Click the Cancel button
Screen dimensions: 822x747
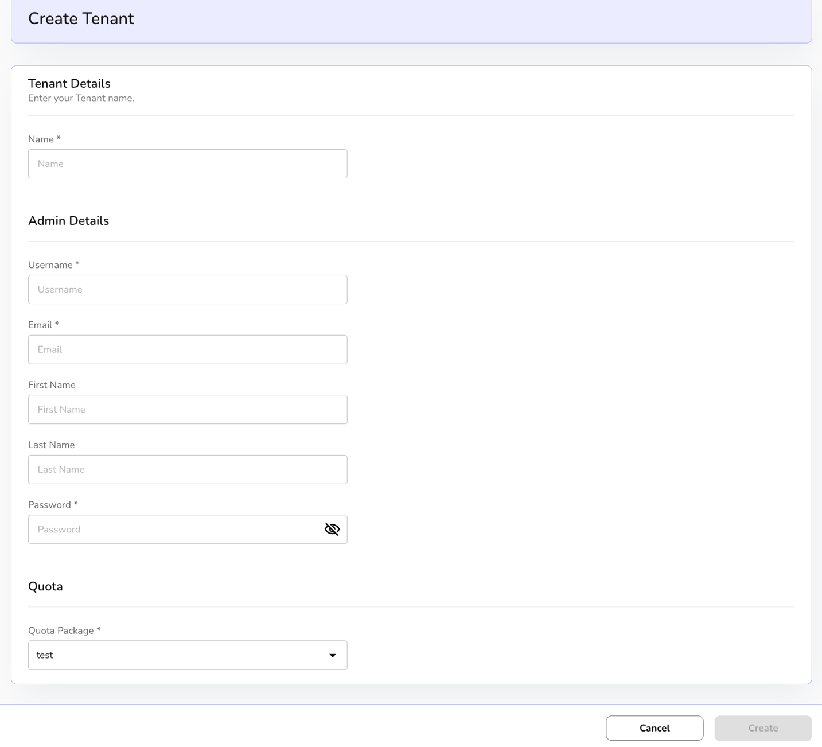[x=654, y=728]
